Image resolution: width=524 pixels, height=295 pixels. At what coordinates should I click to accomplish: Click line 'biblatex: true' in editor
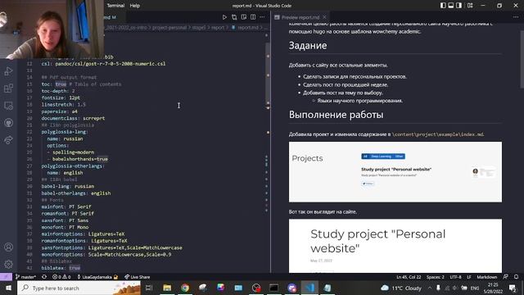pyautogui.click(x=61, y=268)
